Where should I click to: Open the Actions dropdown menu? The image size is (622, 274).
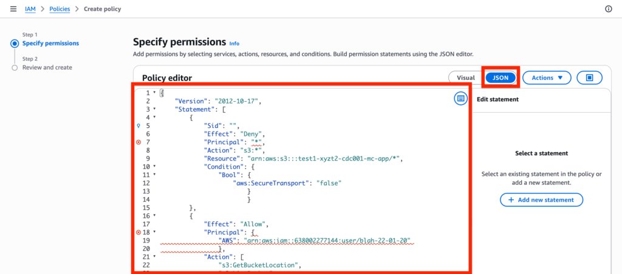(x=546, y=78)
